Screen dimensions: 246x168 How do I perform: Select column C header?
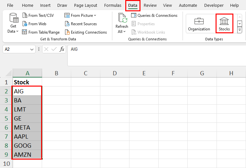[85, 73]
